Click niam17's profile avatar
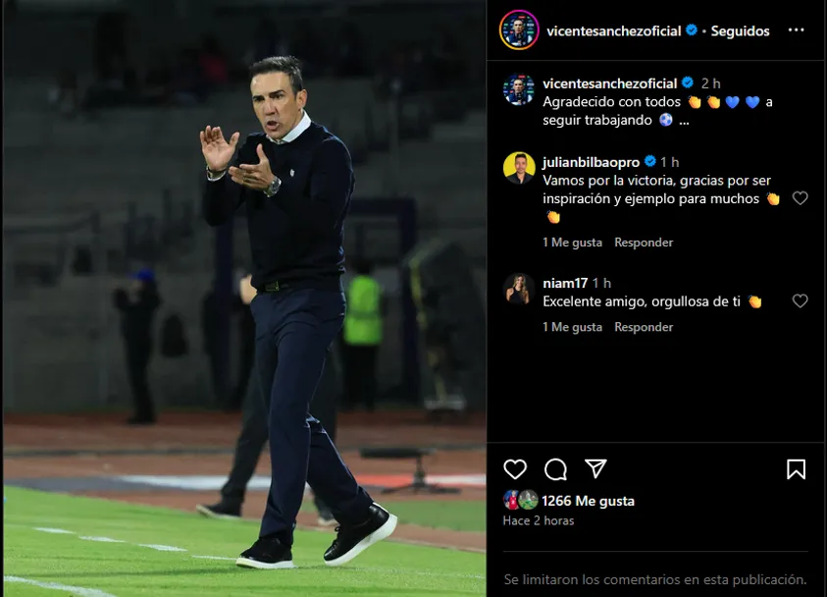This screenshot has height=597, width=827. (x=519, y=289)
